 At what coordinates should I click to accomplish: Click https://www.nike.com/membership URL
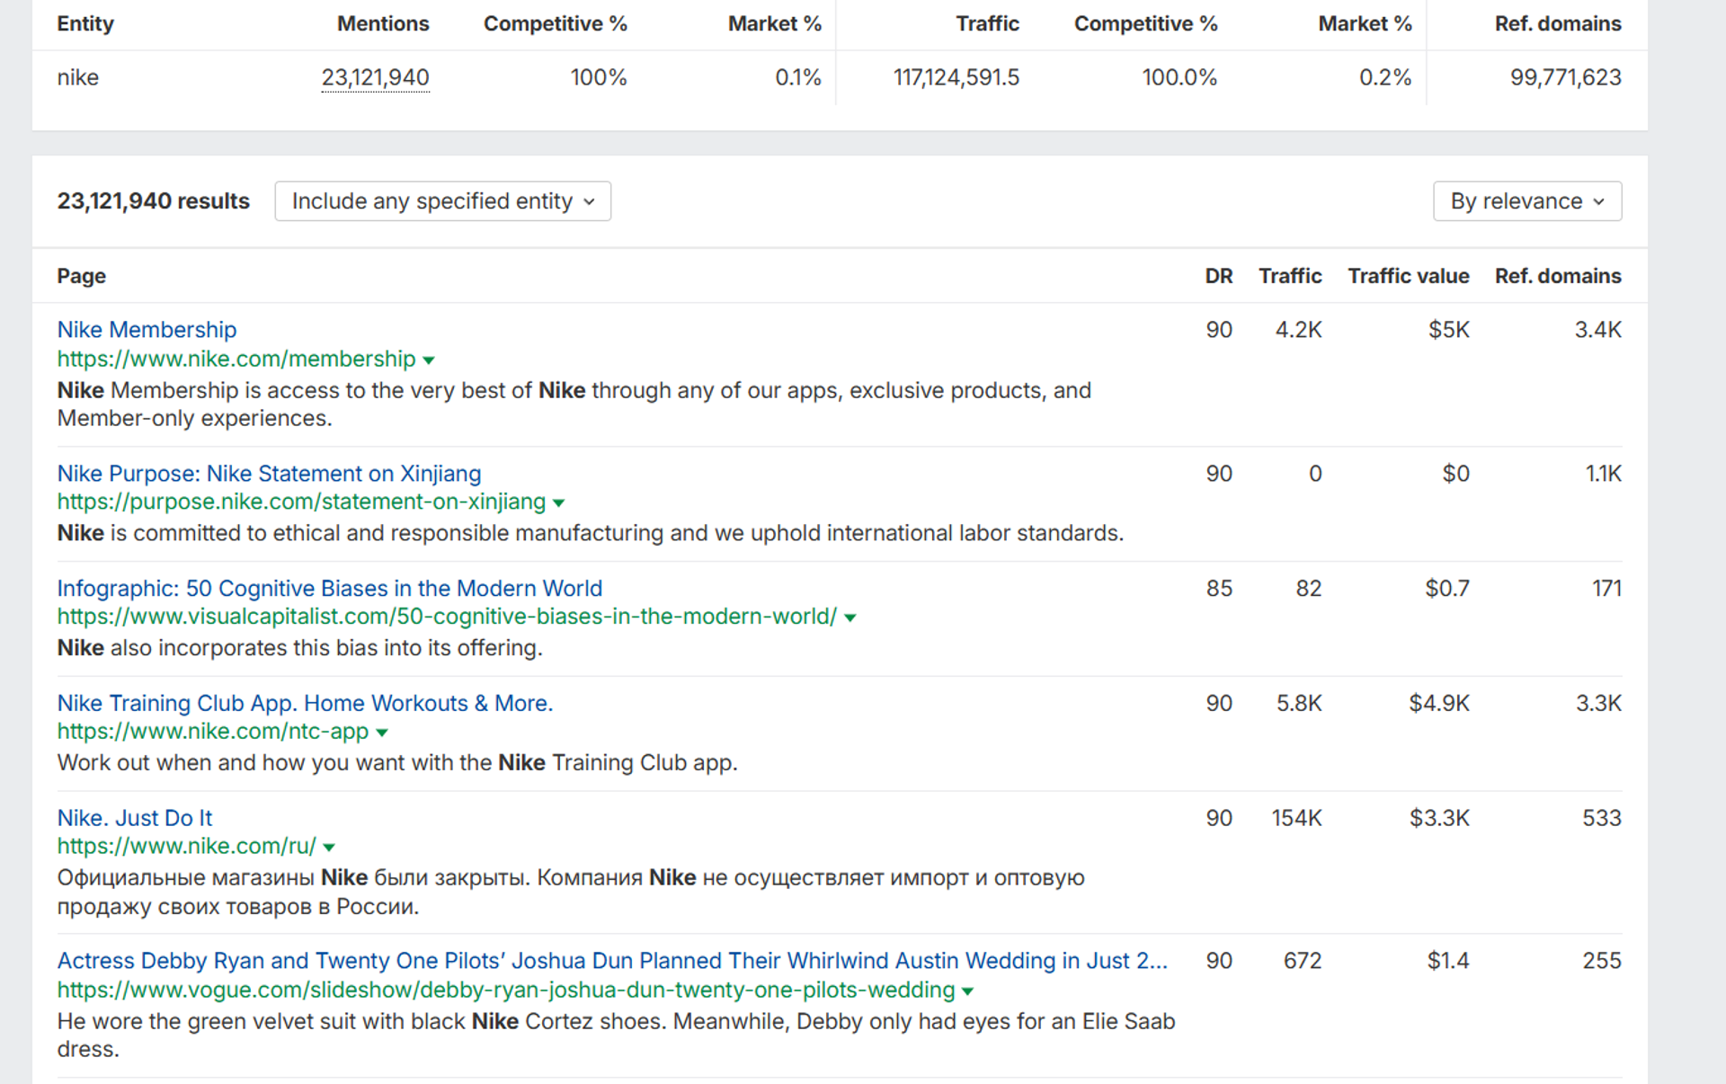[236, 359]
